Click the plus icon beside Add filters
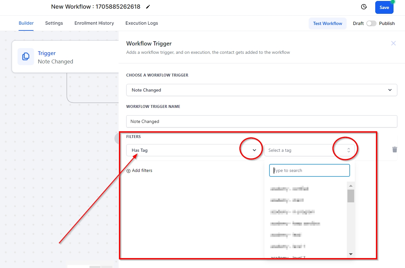 129,171
